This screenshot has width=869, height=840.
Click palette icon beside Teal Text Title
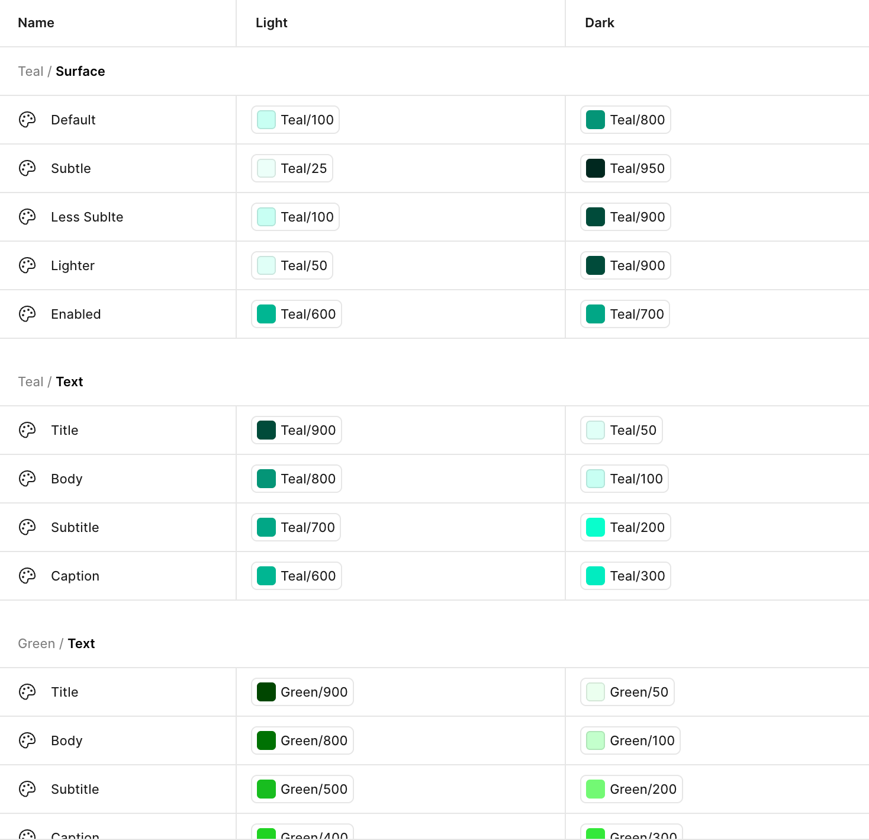27,430
